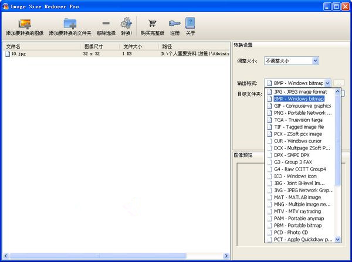Select PBM - Portable bitmap format

tap(300, 226)
